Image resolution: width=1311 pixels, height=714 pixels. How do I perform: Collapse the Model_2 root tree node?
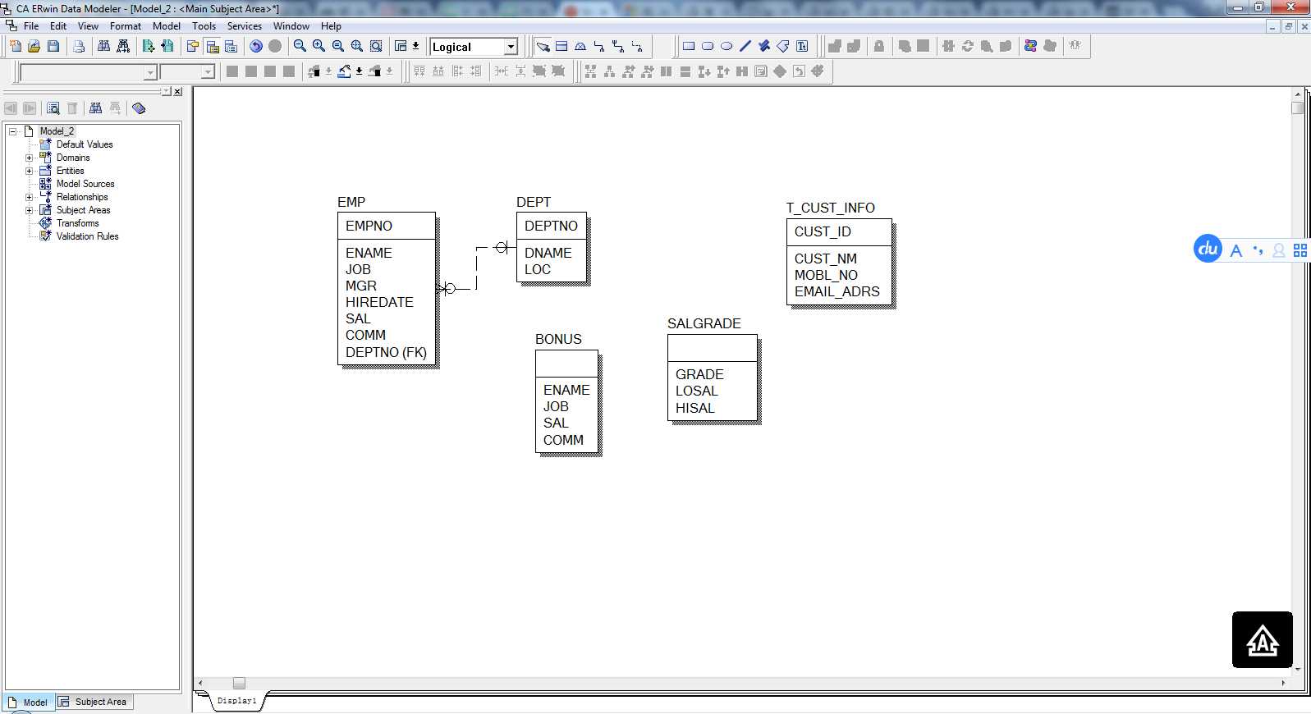(12, 131)
